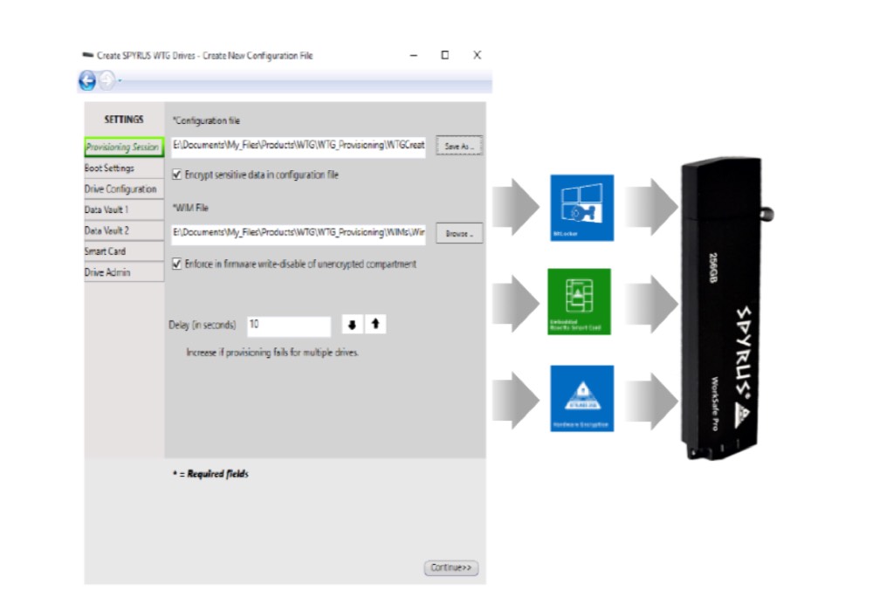Open the Provisioning Session settings tab
The width and height of the screenshot is (873, 611).
(x=124, y=147)
